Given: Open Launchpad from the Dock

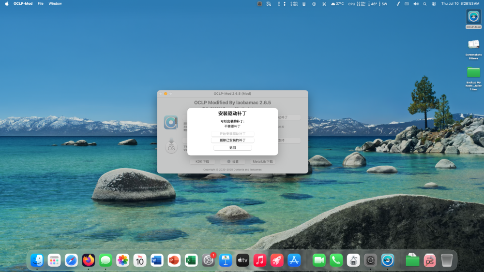Looking at the screenshot, I should tap(54, 260).
